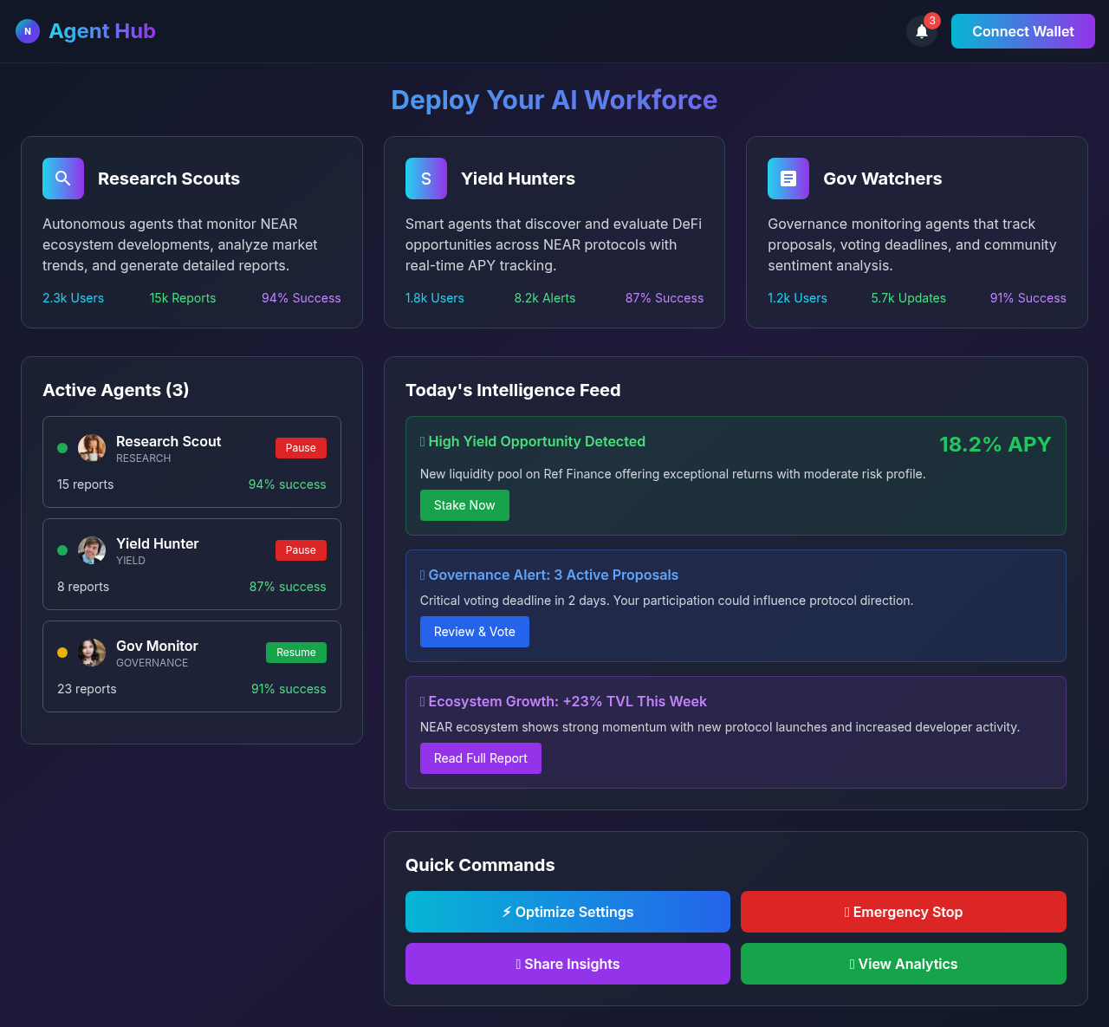This screenshot has width=1109, height=1027.
Task: Click the Gov Watchers document icon
Action: [x=788, y=178]
